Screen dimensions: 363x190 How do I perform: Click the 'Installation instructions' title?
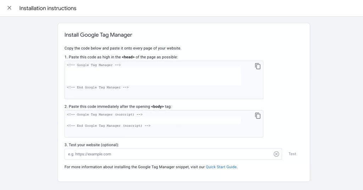48,8
